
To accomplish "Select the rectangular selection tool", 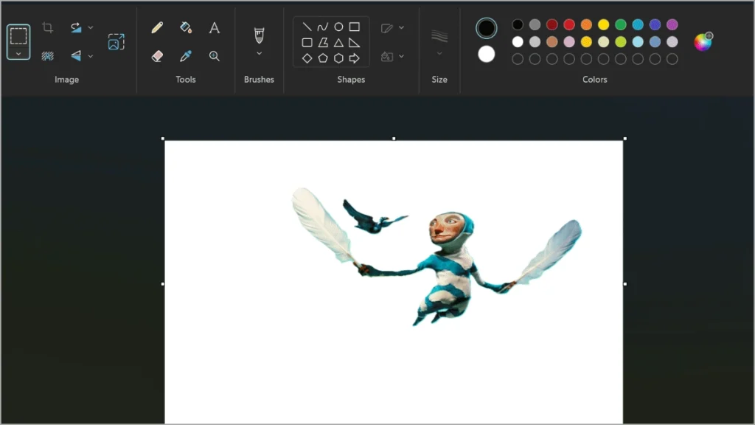I will [18, 36].
